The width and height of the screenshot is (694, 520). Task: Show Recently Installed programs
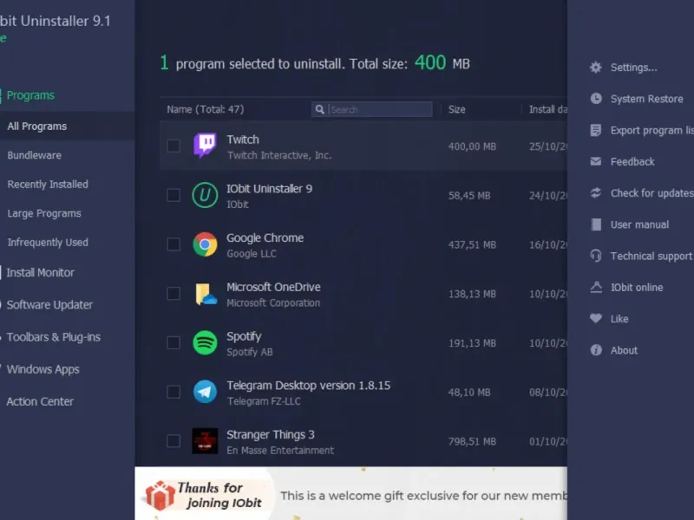tap(48, 185)
